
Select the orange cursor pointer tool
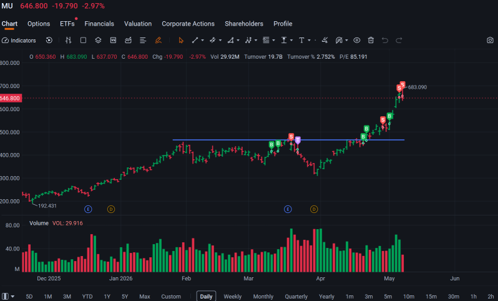(181, 41)
